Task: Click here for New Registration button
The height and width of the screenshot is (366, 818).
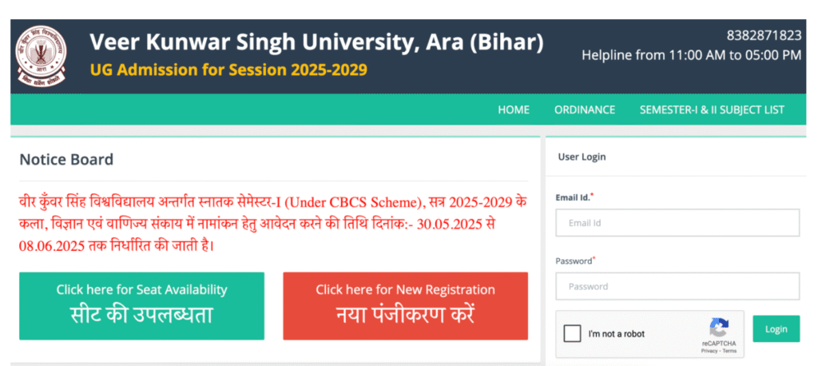Action: click(x=405, y=306)
